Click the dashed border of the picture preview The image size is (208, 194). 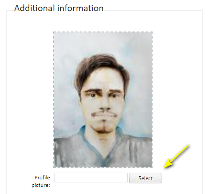tap(103, 32)
